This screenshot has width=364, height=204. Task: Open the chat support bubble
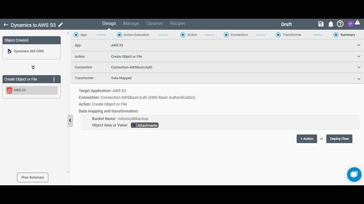(x=354, y=174)
